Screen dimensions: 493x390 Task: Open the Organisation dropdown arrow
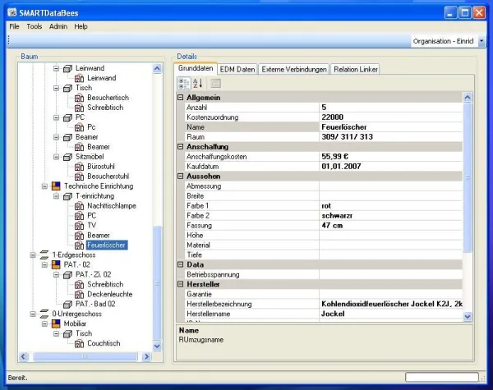point(481,42)
